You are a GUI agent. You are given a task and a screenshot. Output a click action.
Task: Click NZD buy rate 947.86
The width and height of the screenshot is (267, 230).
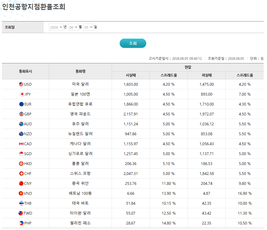pyautogui.click(x=131, y=134)
